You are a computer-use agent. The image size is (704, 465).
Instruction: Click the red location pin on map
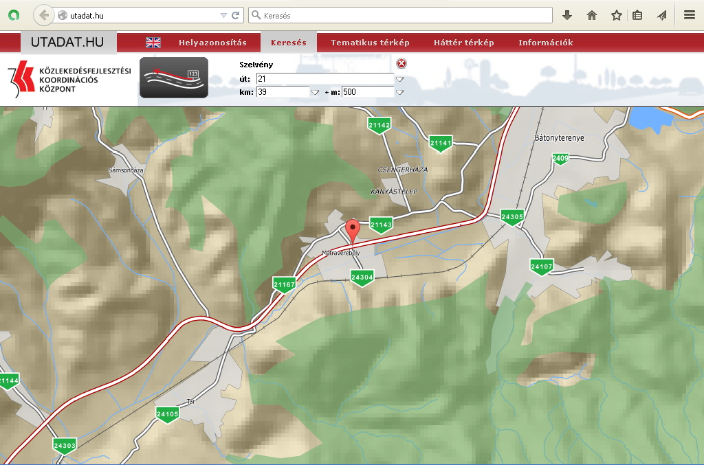point(353,230)
